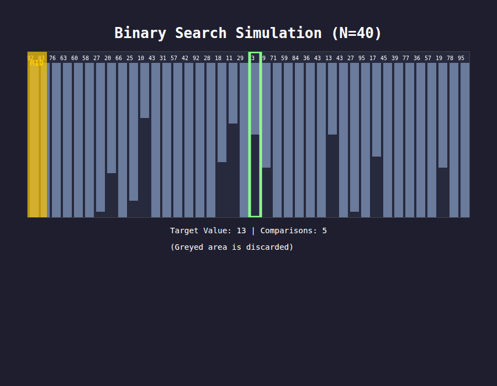
Task: Click the bar labeled 66
Action: [123, 140]
